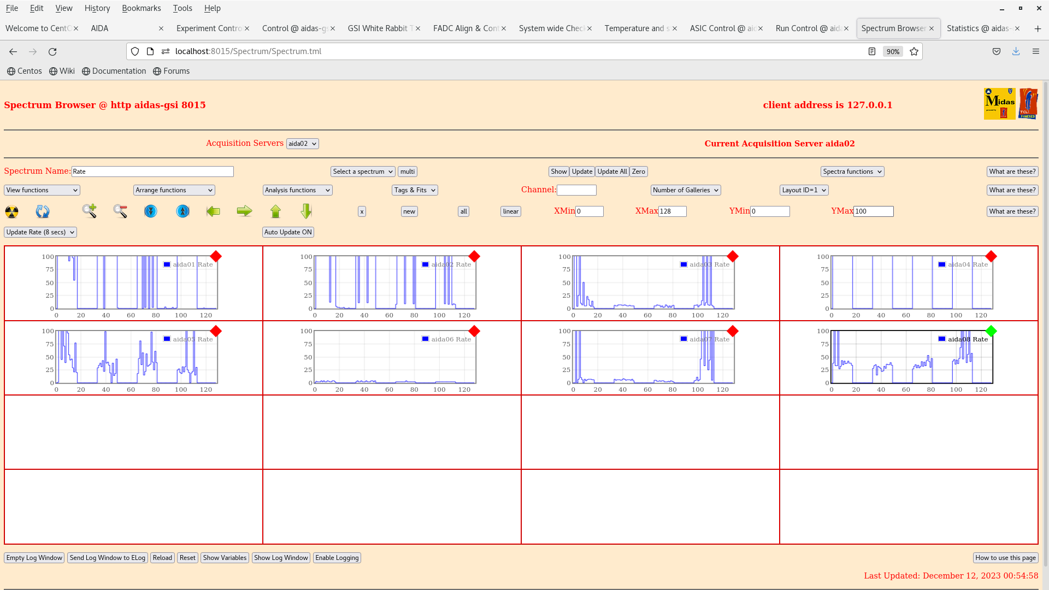Screen dimensions: 1049x590
Task: Click the refresh cycle arrows icon
Action: pyautogui.click(x=42, y=211)
